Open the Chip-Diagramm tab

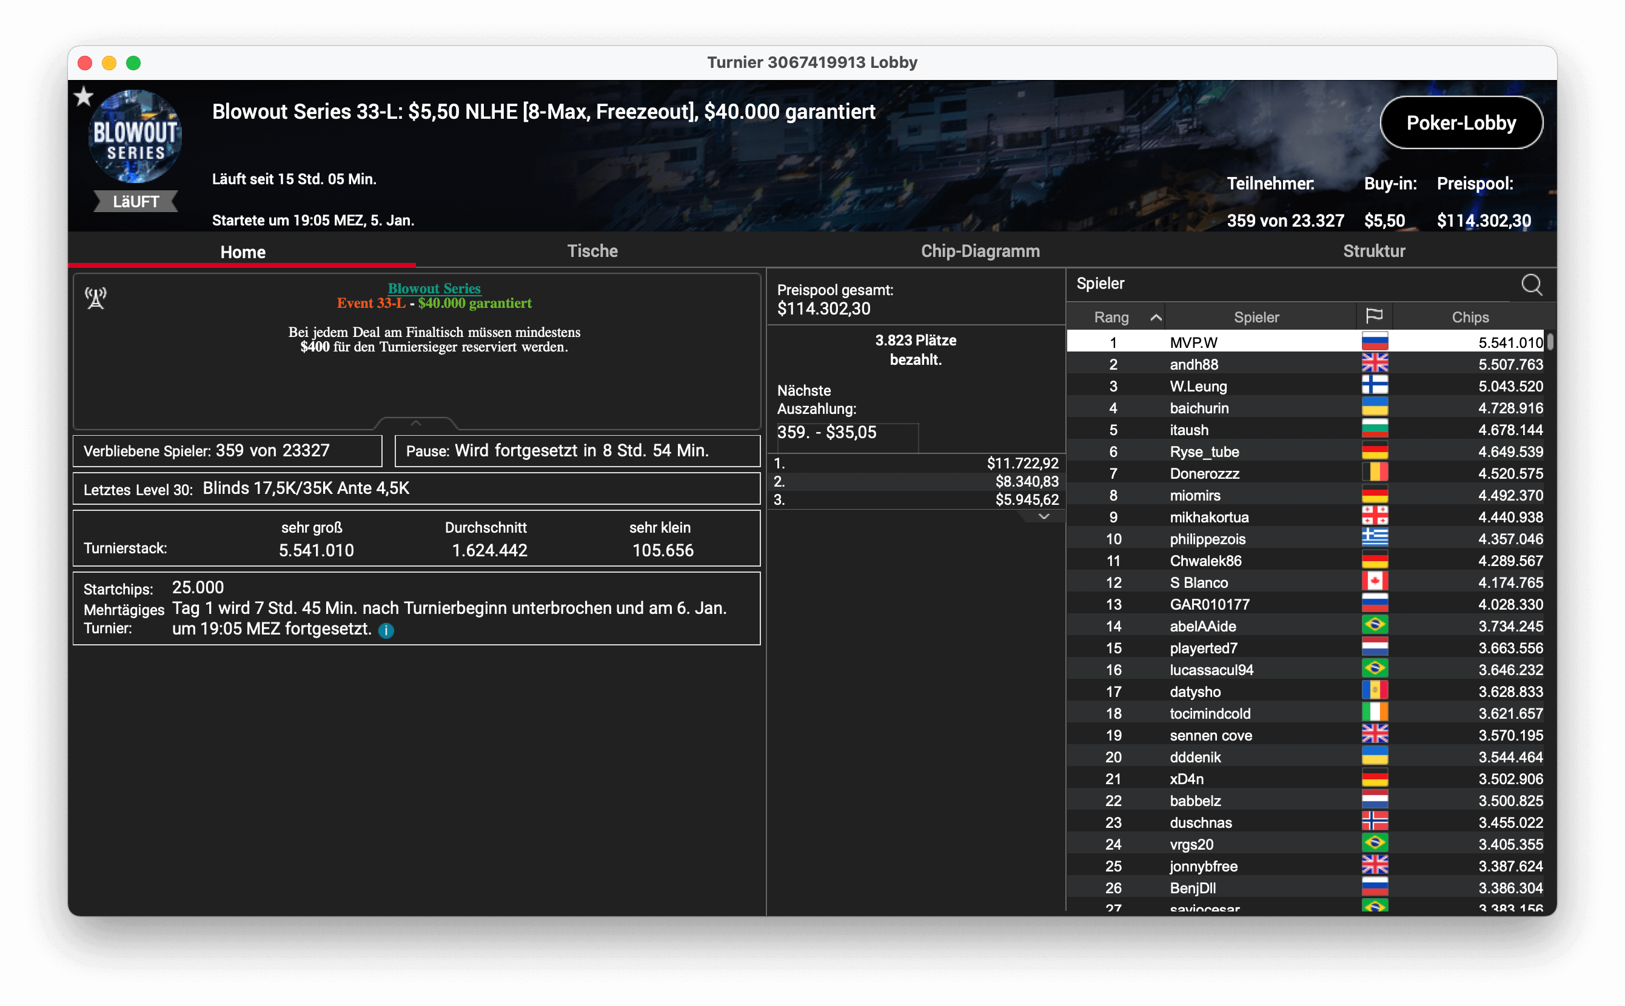[979, 251]
